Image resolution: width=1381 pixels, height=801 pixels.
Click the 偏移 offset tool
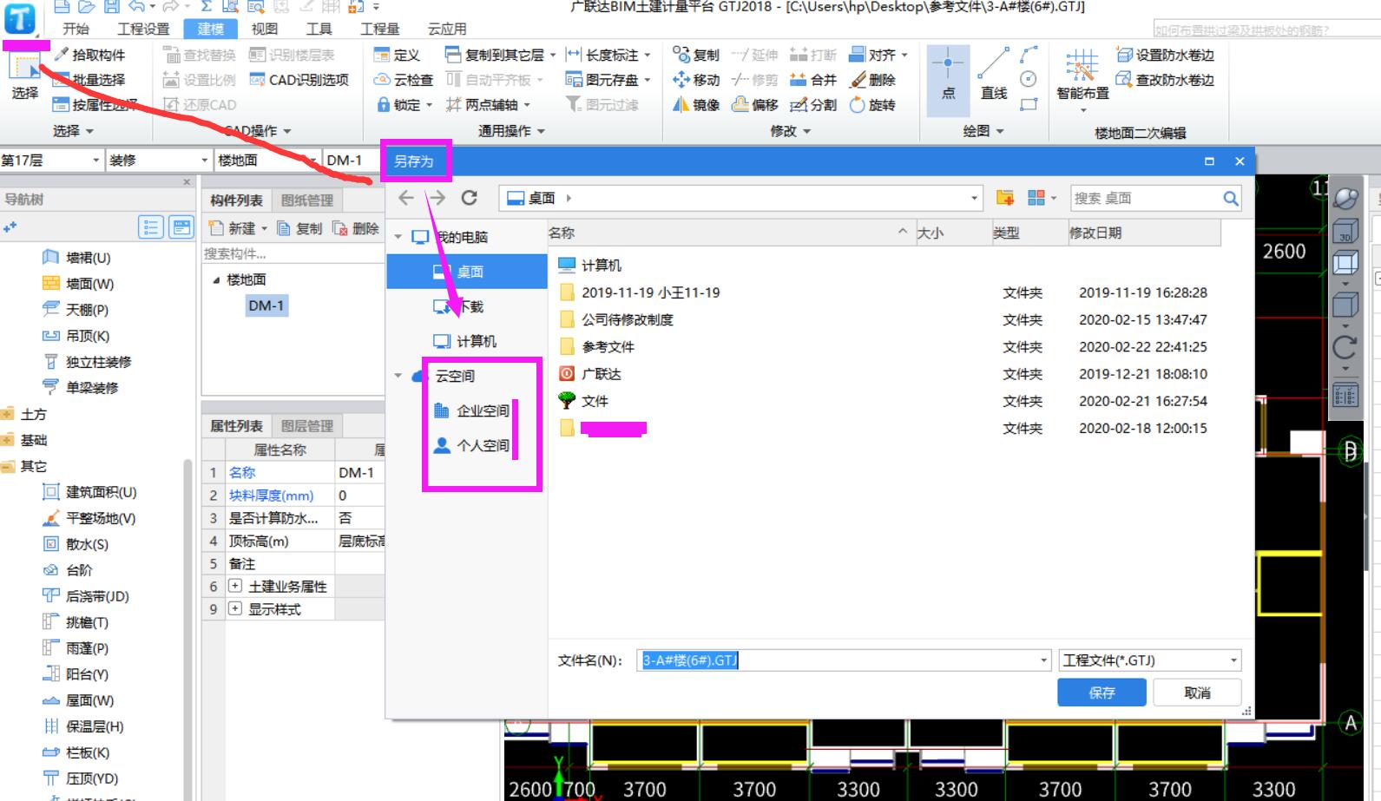pyautogui.click(x=755, y=105)
